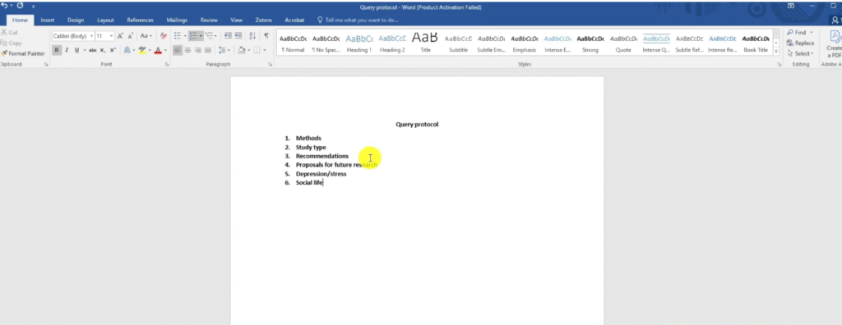The height and width of the screenshot is (325, 842).
Task: Toggle Underline formatting button
Action: pos(76,50)
